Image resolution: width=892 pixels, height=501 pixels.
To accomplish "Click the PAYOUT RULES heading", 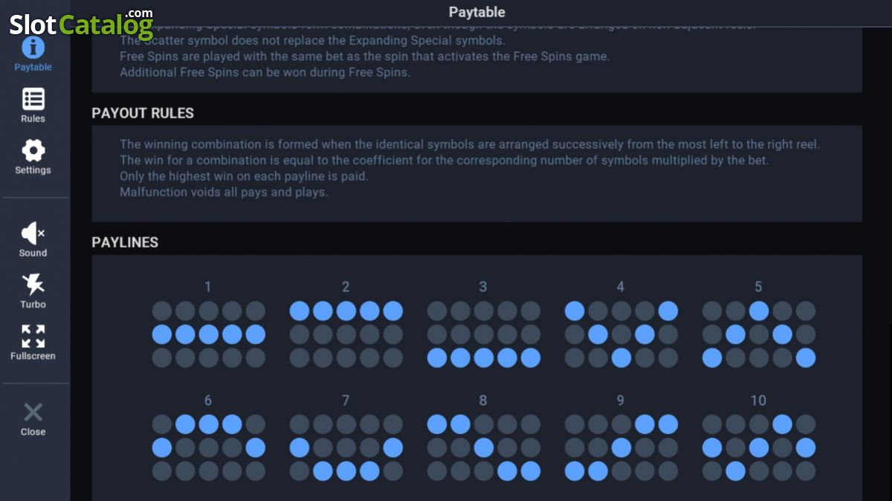I will pos(143,113).
